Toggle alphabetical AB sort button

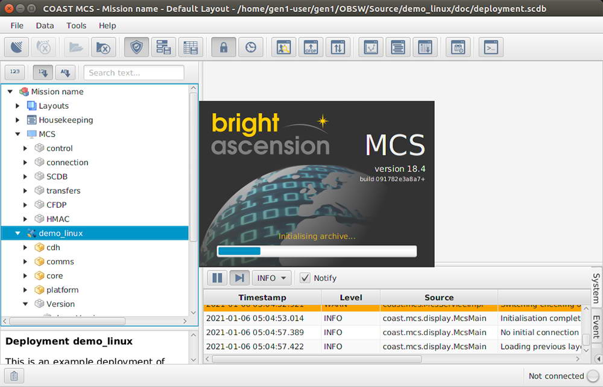point(65,72)
